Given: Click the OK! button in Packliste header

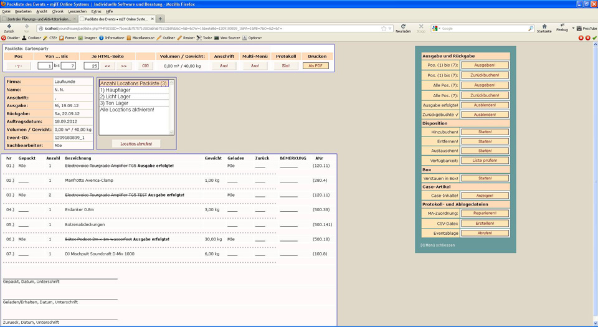Looking at the screenshot, I should [145, 66].
